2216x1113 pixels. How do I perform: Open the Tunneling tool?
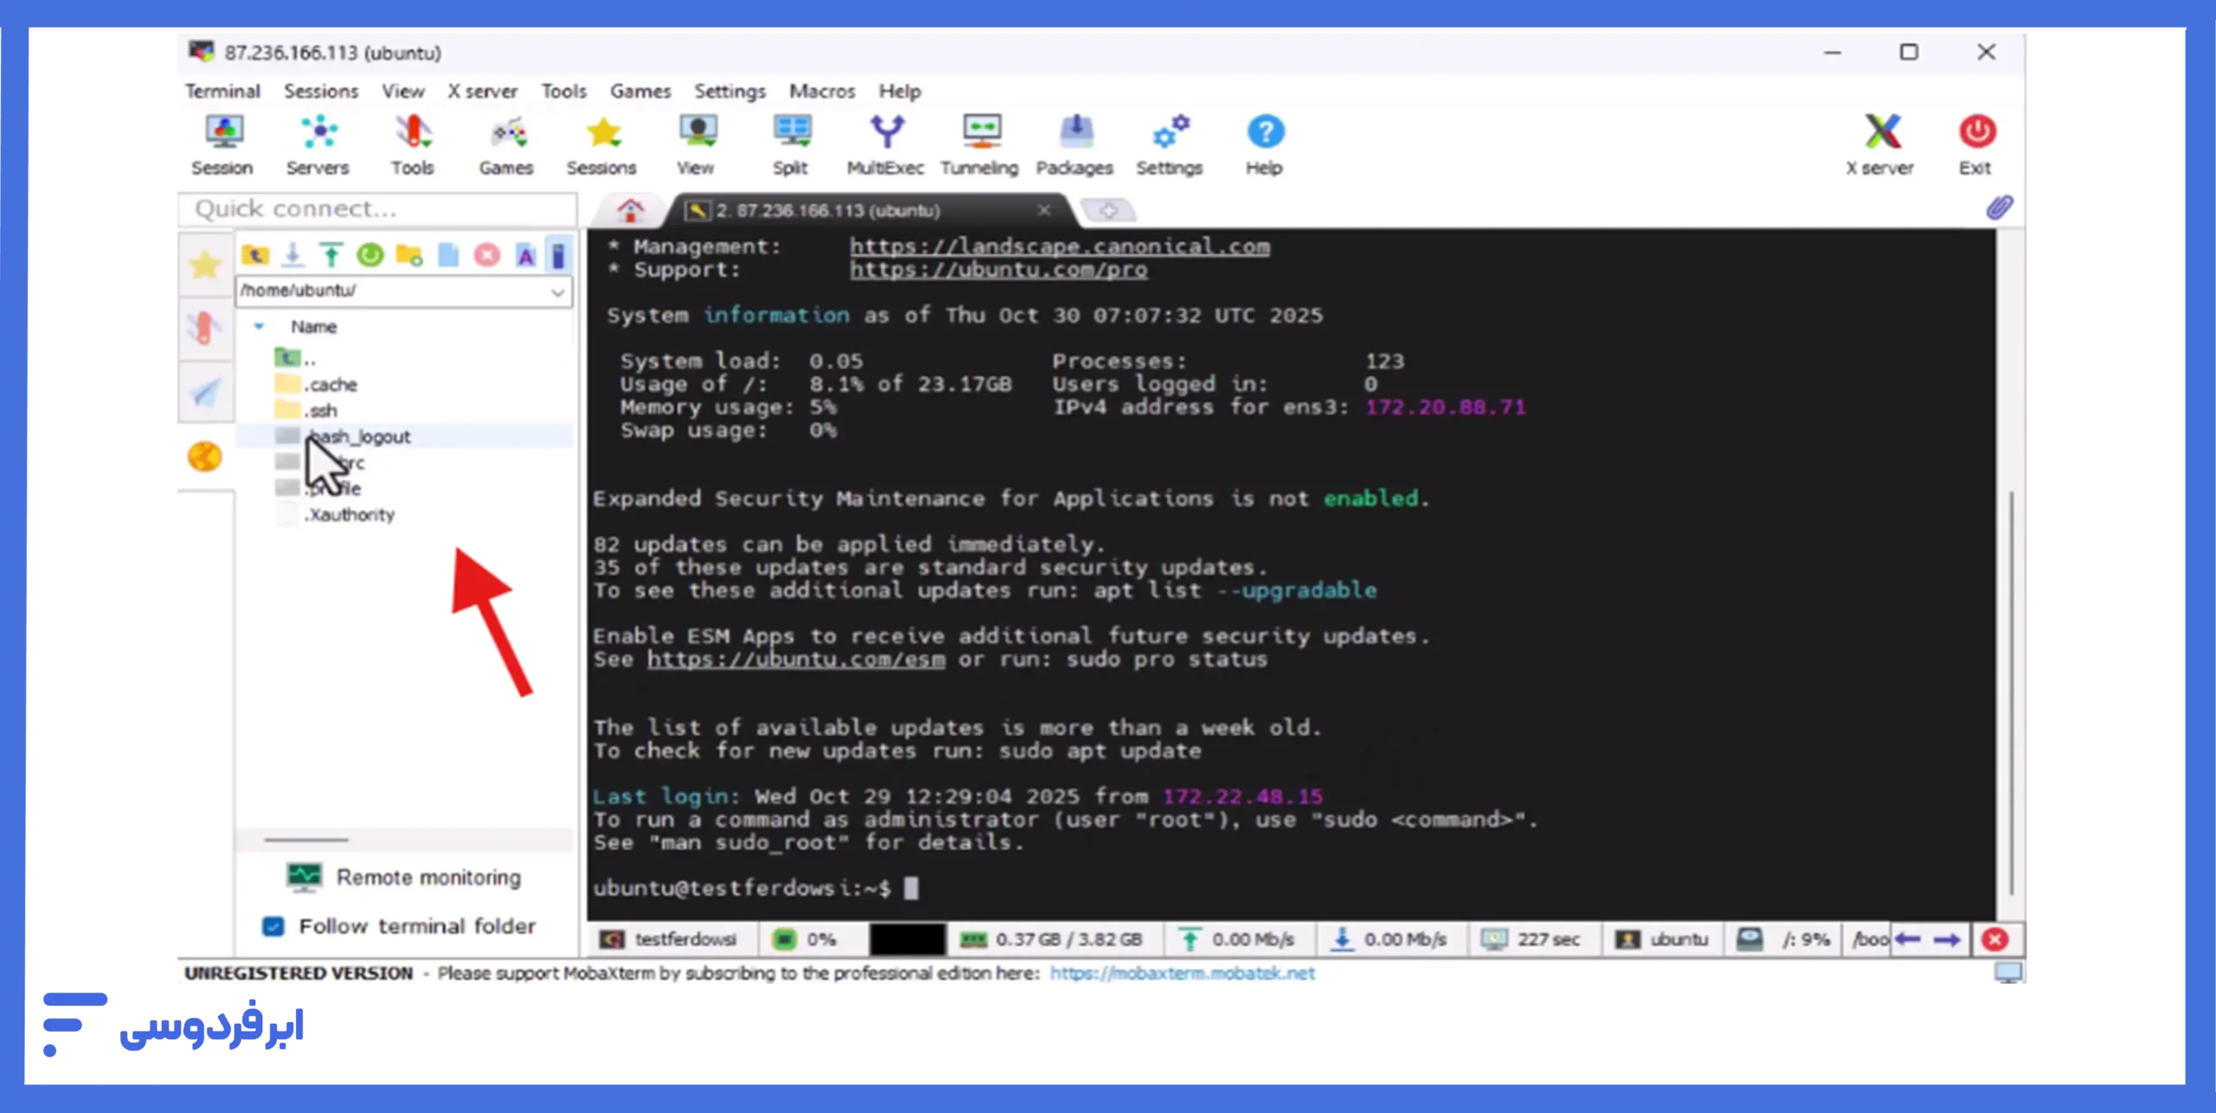coord(980,144)
